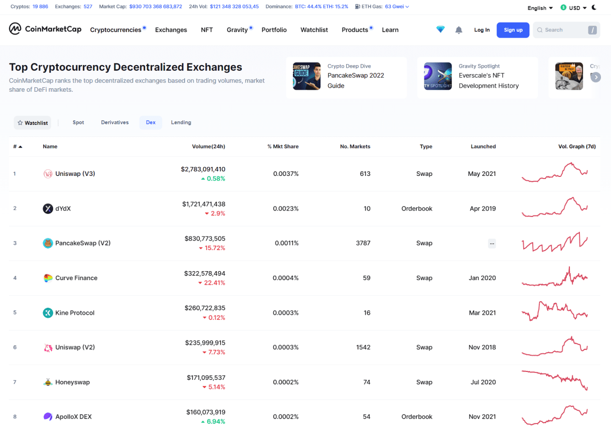Image resolution: width=611 pixels, height=426 pixels.
Task: Expand the English language dropdown
Action: click(540, 8)
